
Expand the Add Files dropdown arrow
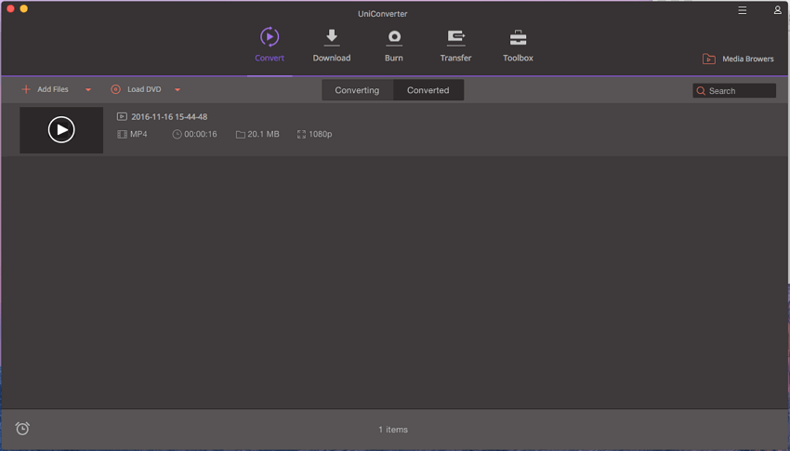click(x=88, y=89)
